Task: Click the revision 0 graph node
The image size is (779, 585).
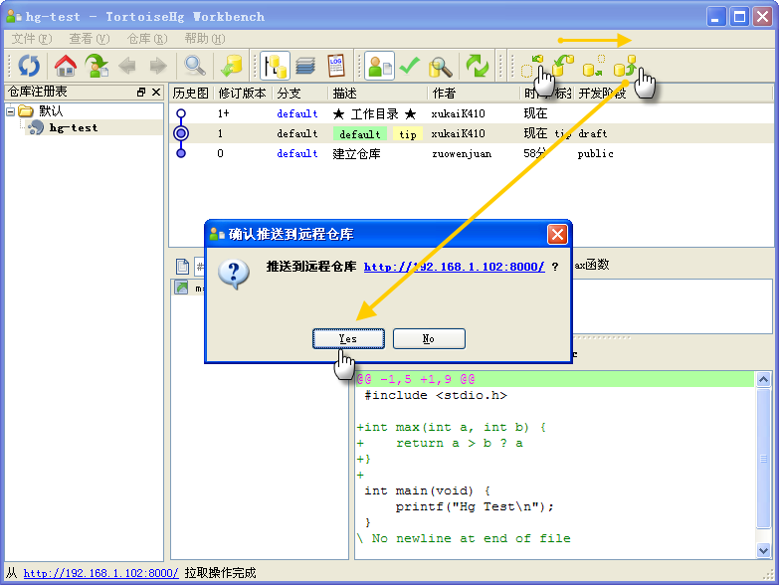Action: pyautogui.click(x=181, y=153)
